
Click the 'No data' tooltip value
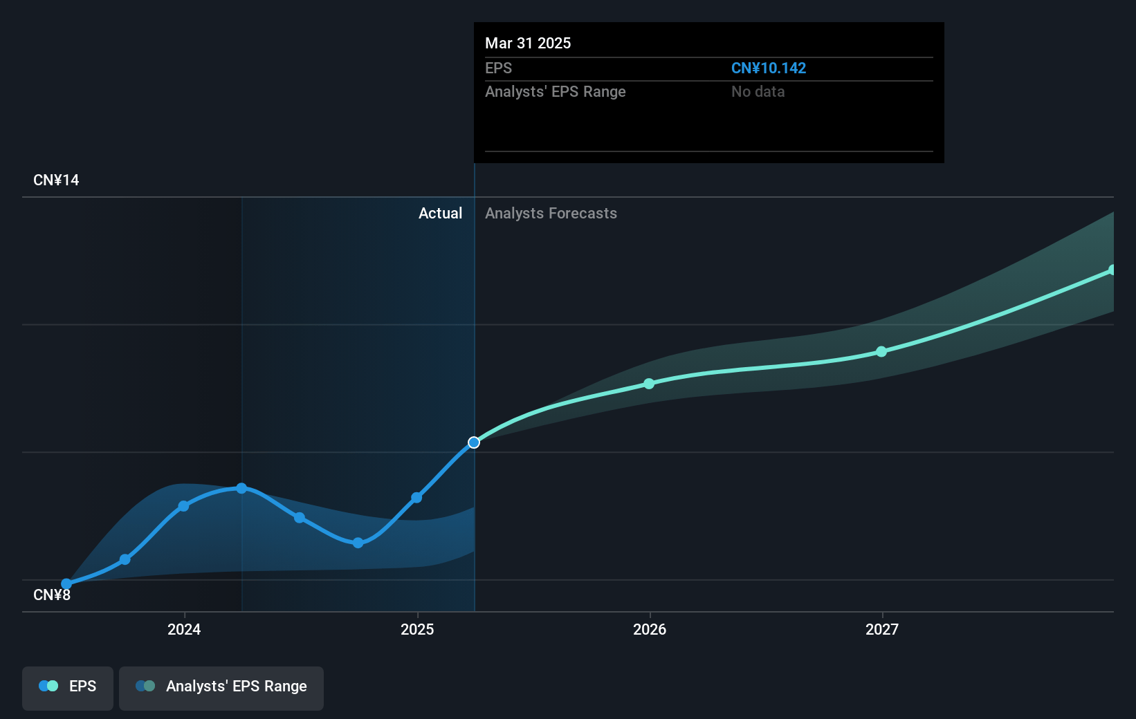point(758,91)
